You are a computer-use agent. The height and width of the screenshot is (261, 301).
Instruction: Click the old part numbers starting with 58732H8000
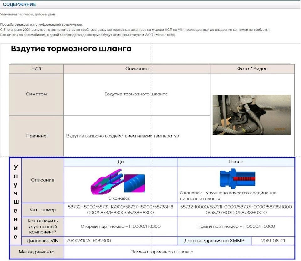[x=121, y=210]
